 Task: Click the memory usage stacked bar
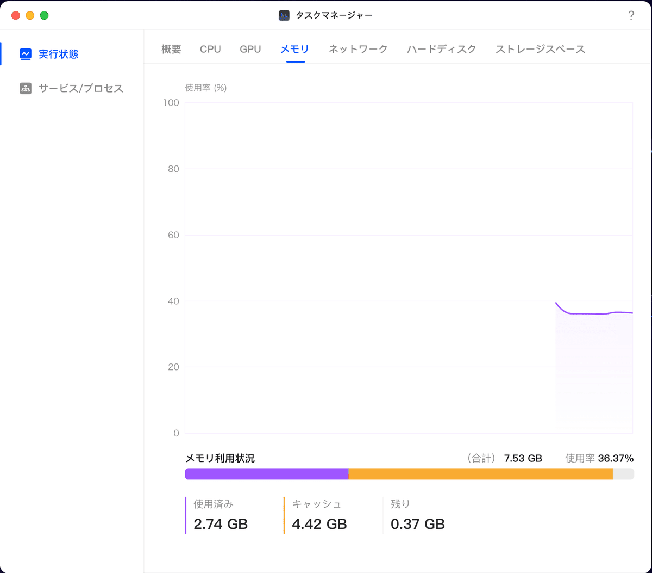pyautogui.click(x=407, y=474)
